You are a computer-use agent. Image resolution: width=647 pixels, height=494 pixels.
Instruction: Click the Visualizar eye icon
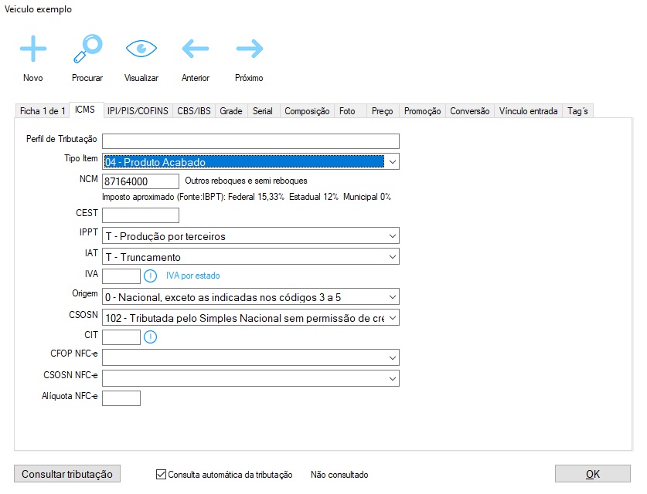[x=141, y=49]
